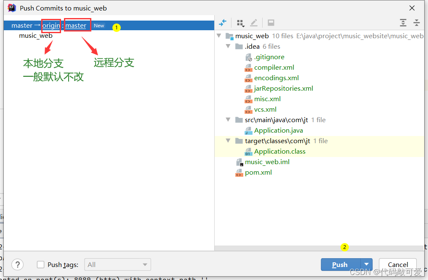Click the music_web root folder icon
This screenshot has width=428, height=280.
pyautogui.click(x=229, y=36)
